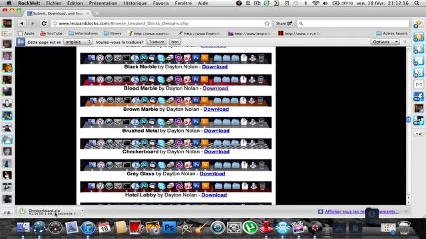Download the Brushed Metal dock
426x239 pixels.
pyautogui.click(x=216, y=131)
